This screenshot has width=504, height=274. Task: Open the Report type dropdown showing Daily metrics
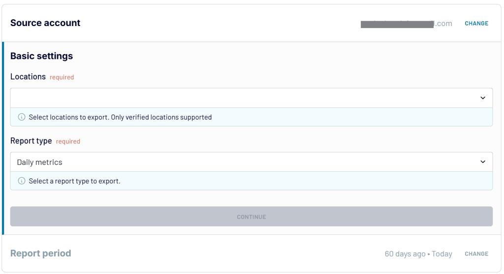click(x=252, y=162)
